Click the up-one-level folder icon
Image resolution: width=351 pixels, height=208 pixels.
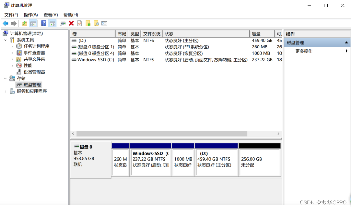pos(25,23)
